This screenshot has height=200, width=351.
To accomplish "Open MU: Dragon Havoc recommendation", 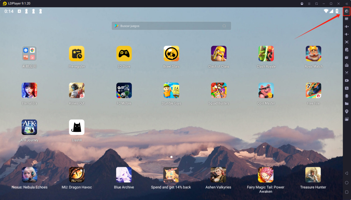I will click(x=77, y=175).
